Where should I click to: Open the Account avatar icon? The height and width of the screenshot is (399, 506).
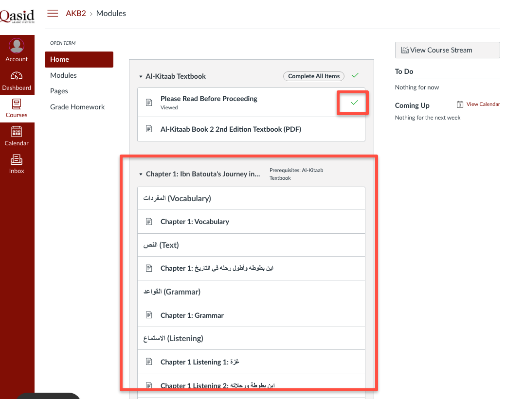click(17, 46)
